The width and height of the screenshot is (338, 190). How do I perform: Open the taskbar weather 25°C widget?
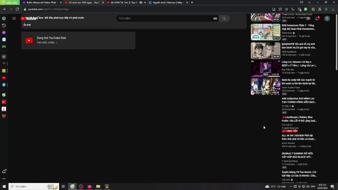tap(275, 187)
